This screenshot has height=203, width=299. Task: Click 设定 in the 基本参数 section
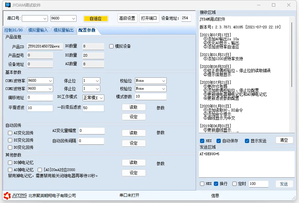point(134,117)
